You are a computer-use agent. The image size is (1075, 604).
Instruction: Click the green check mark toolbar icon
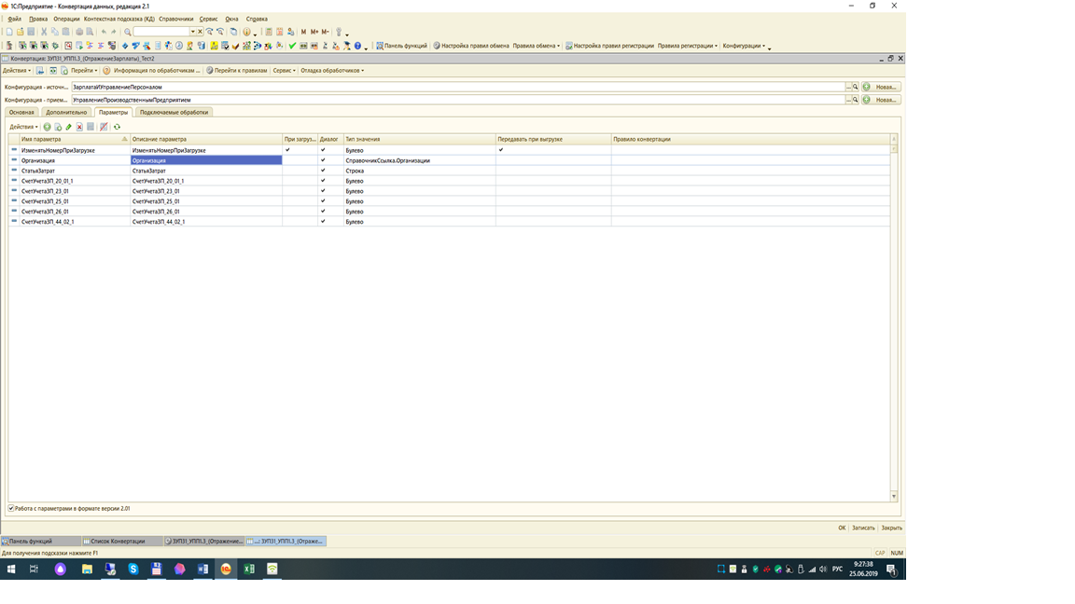[292, 46]
